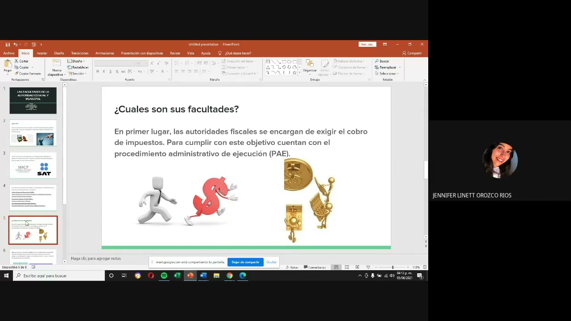Click the Windows Task View icon
Screen dimensions: 571x321
coord(124,276)
